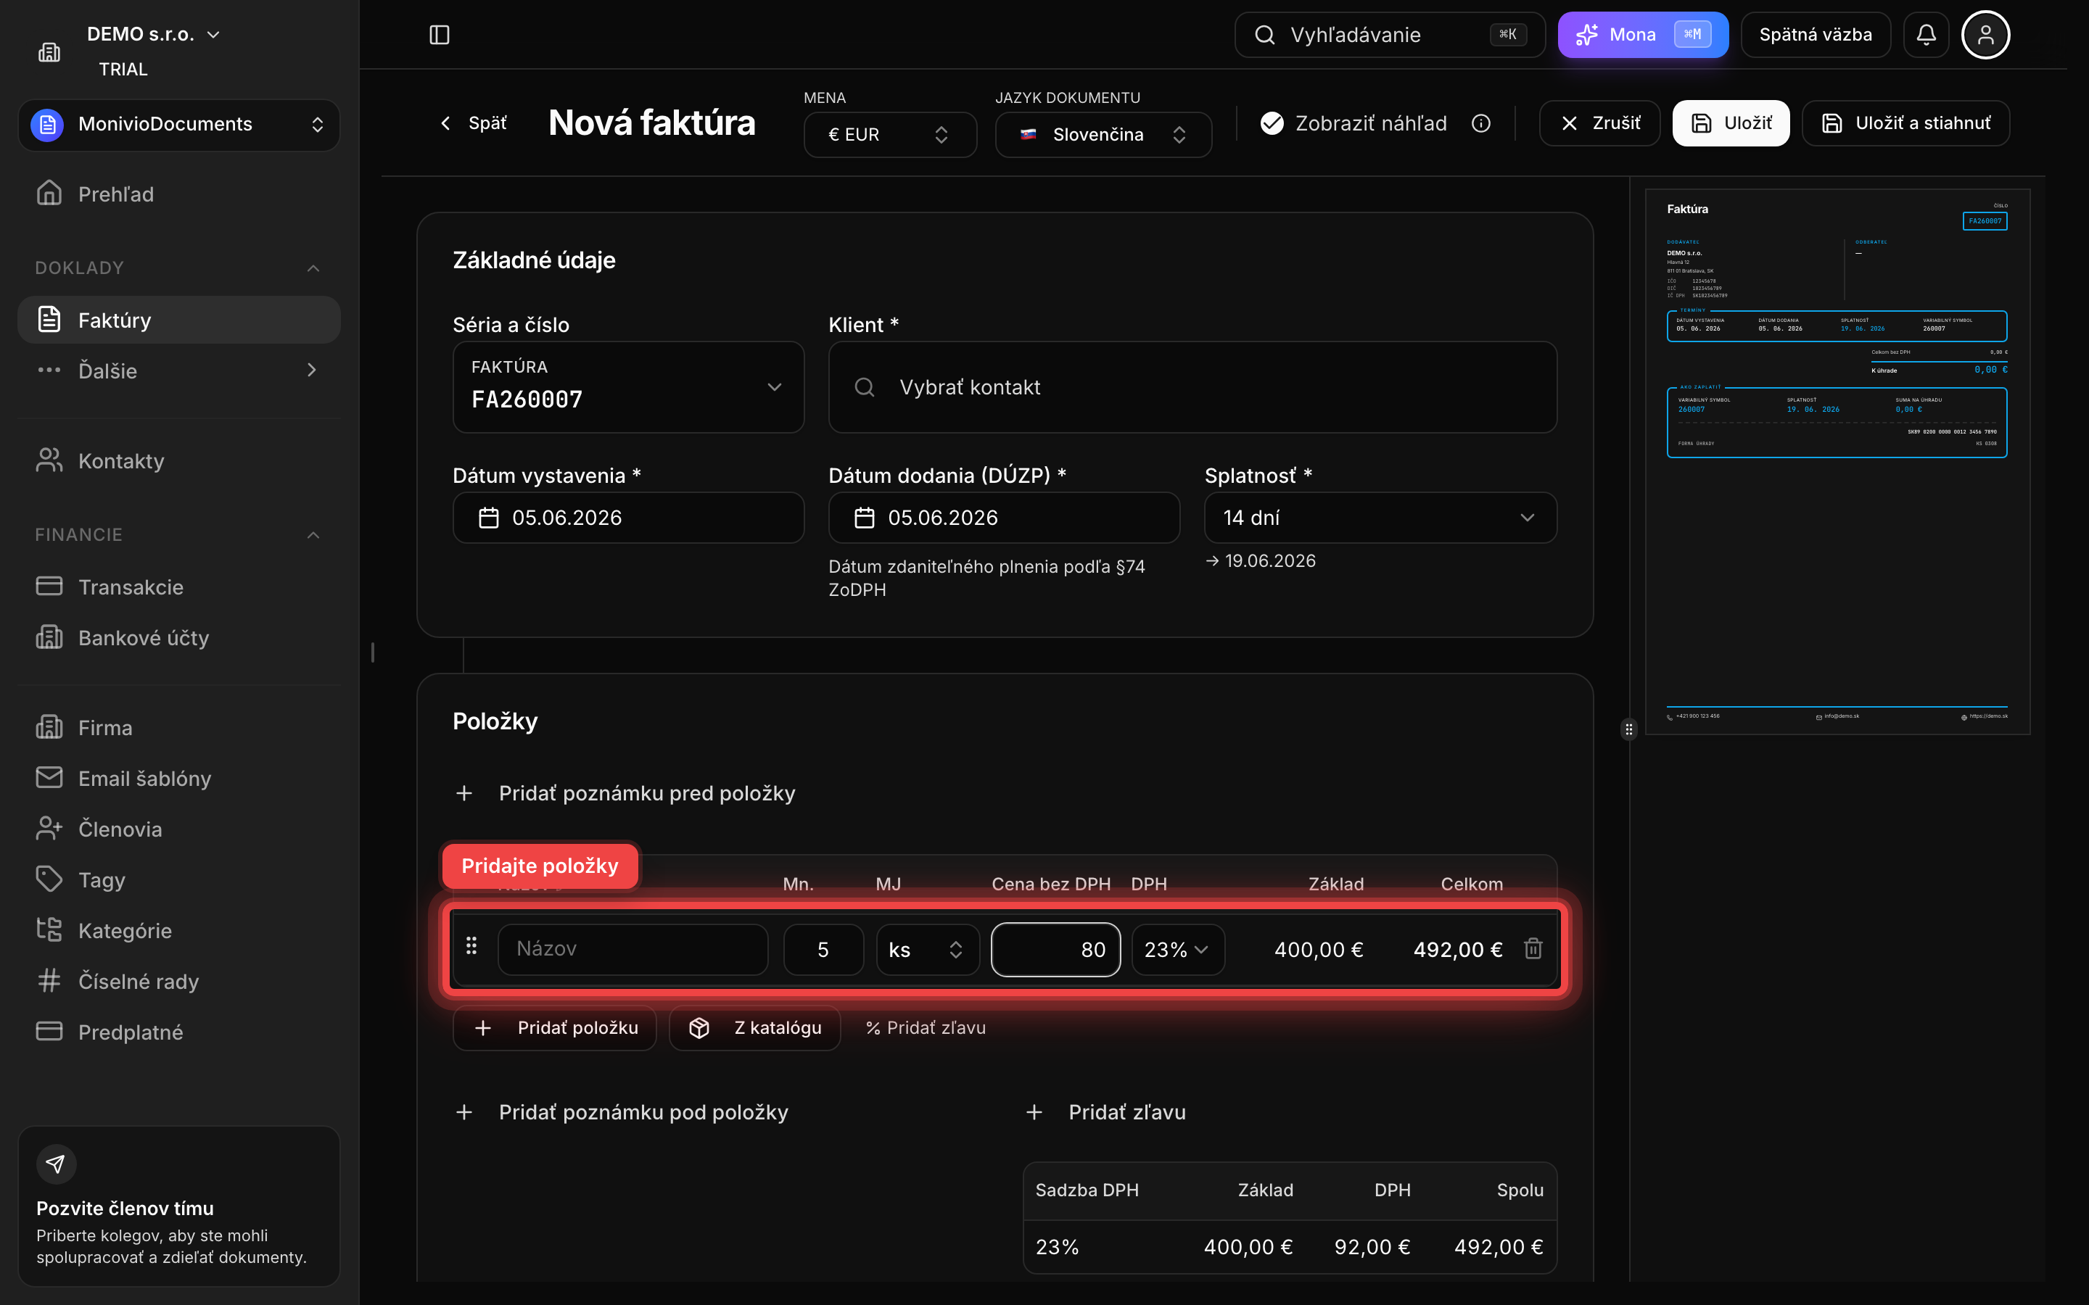Click company building icon by DEMO s.r.o.
The width and height of the screenshot is (2089, 1305).
(49, 51)
